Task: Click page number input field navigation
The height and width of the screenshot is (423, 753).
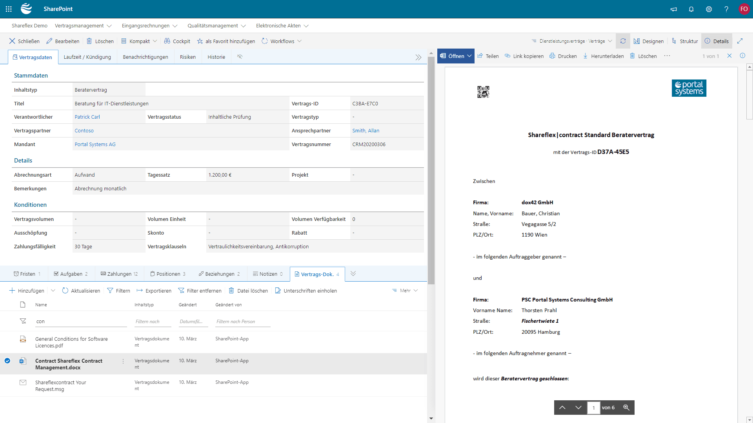Action: click(594, 407)
